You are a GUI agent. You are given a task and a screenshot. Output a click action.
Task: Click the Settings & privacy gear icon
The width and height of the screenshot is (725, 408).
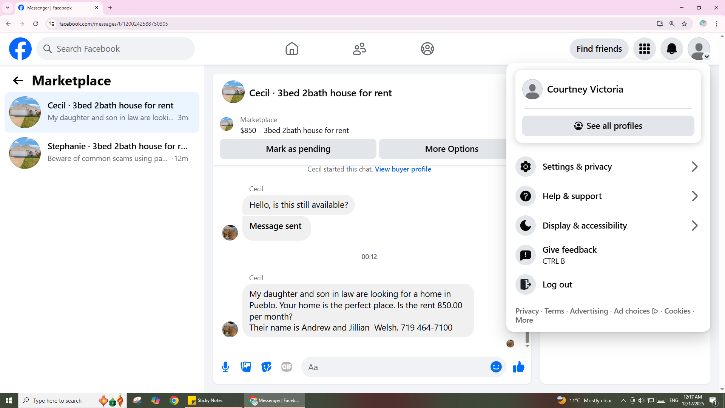click(x=526, y=167)
